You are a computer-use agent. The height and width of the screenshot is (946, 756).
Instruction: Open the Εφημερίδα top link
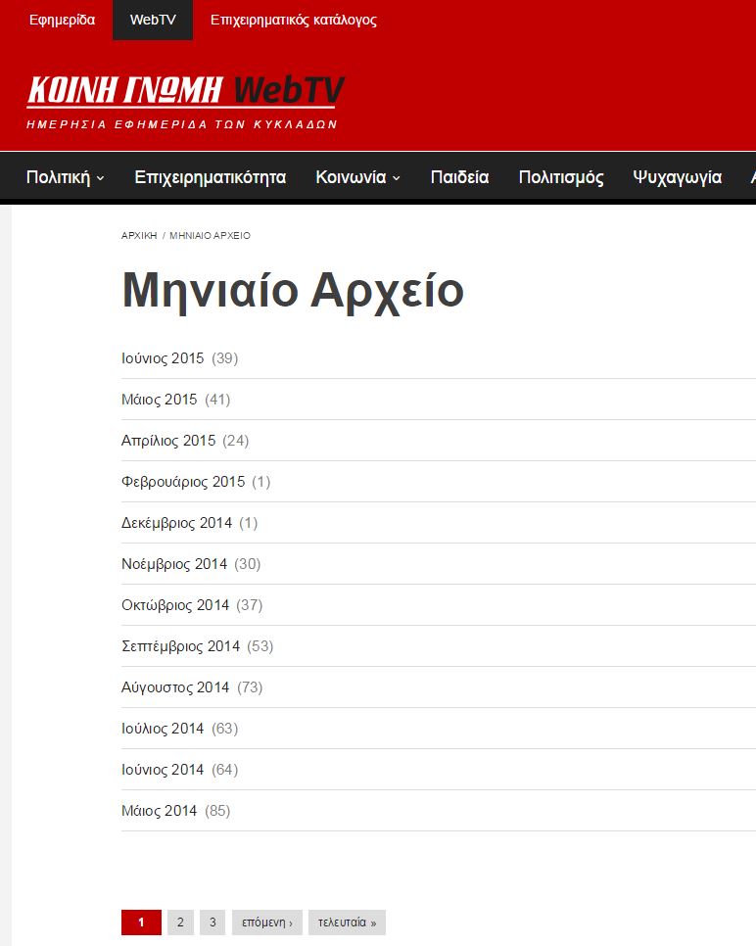point(62,20)
